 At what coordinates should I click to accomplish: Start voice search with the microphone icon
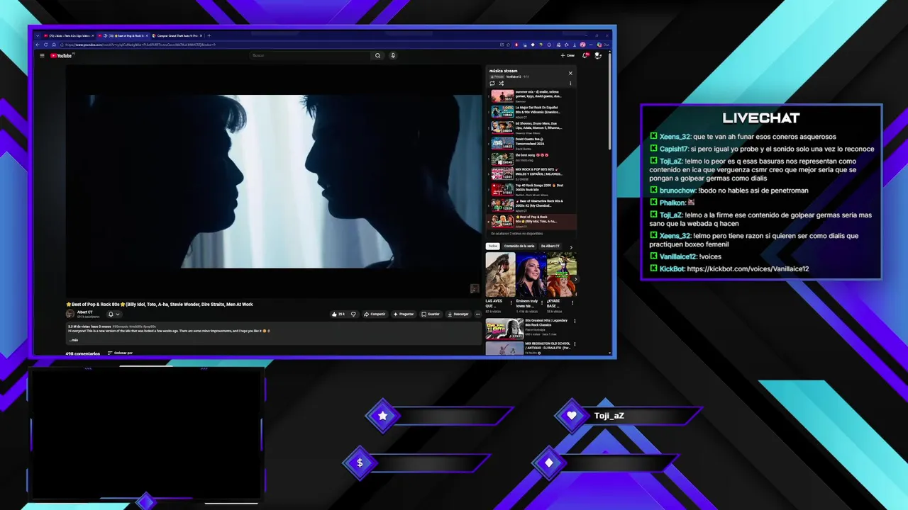click(x=393, y=55)
